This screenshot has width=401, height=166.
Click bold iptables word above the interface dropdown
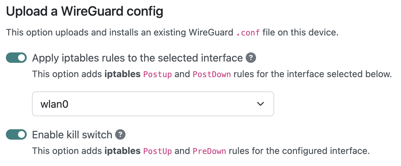[123, 74]
